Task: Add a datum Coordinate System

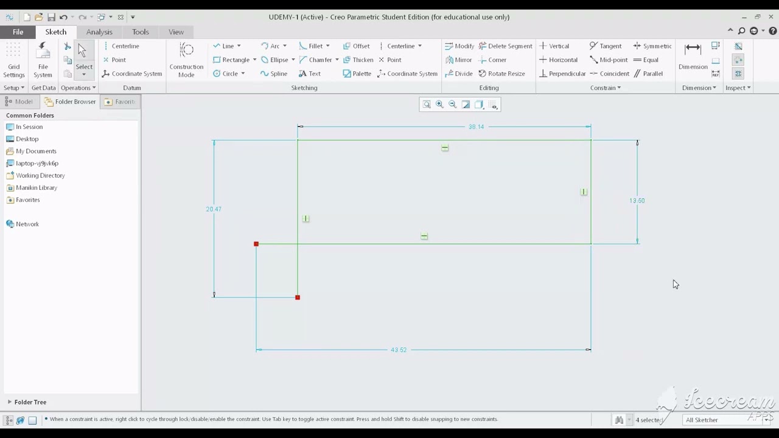Action: click(x=132, y=74)
